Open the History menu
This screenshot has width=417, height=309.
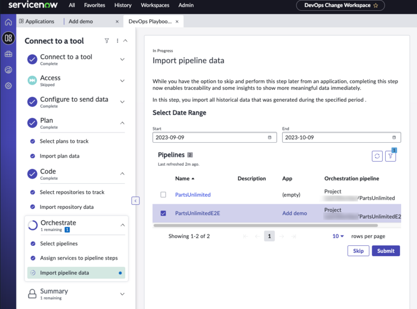coord(123,5)
